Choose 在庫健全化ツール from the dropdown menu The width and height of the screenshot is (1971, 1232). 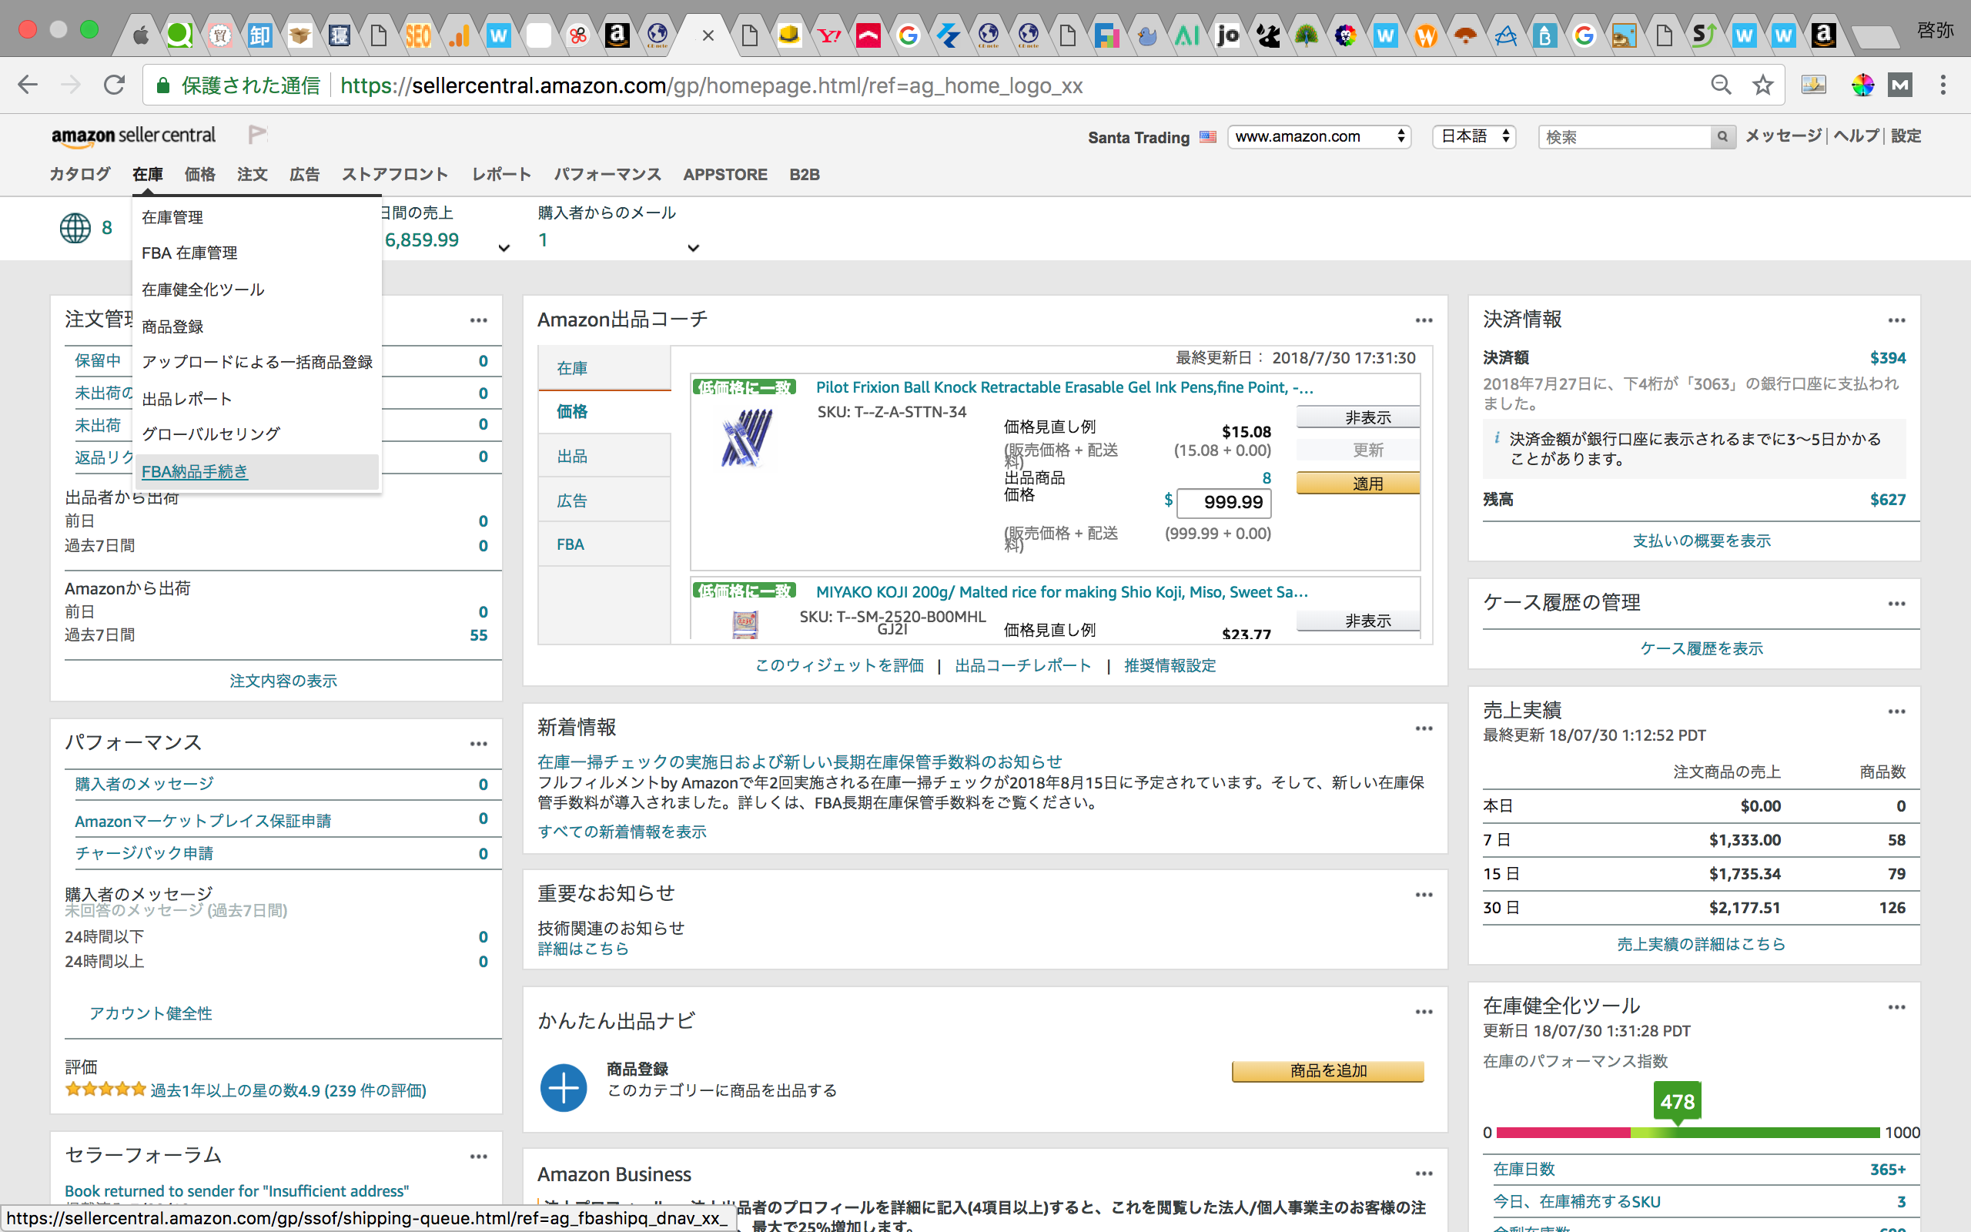(x=202, y=290)
